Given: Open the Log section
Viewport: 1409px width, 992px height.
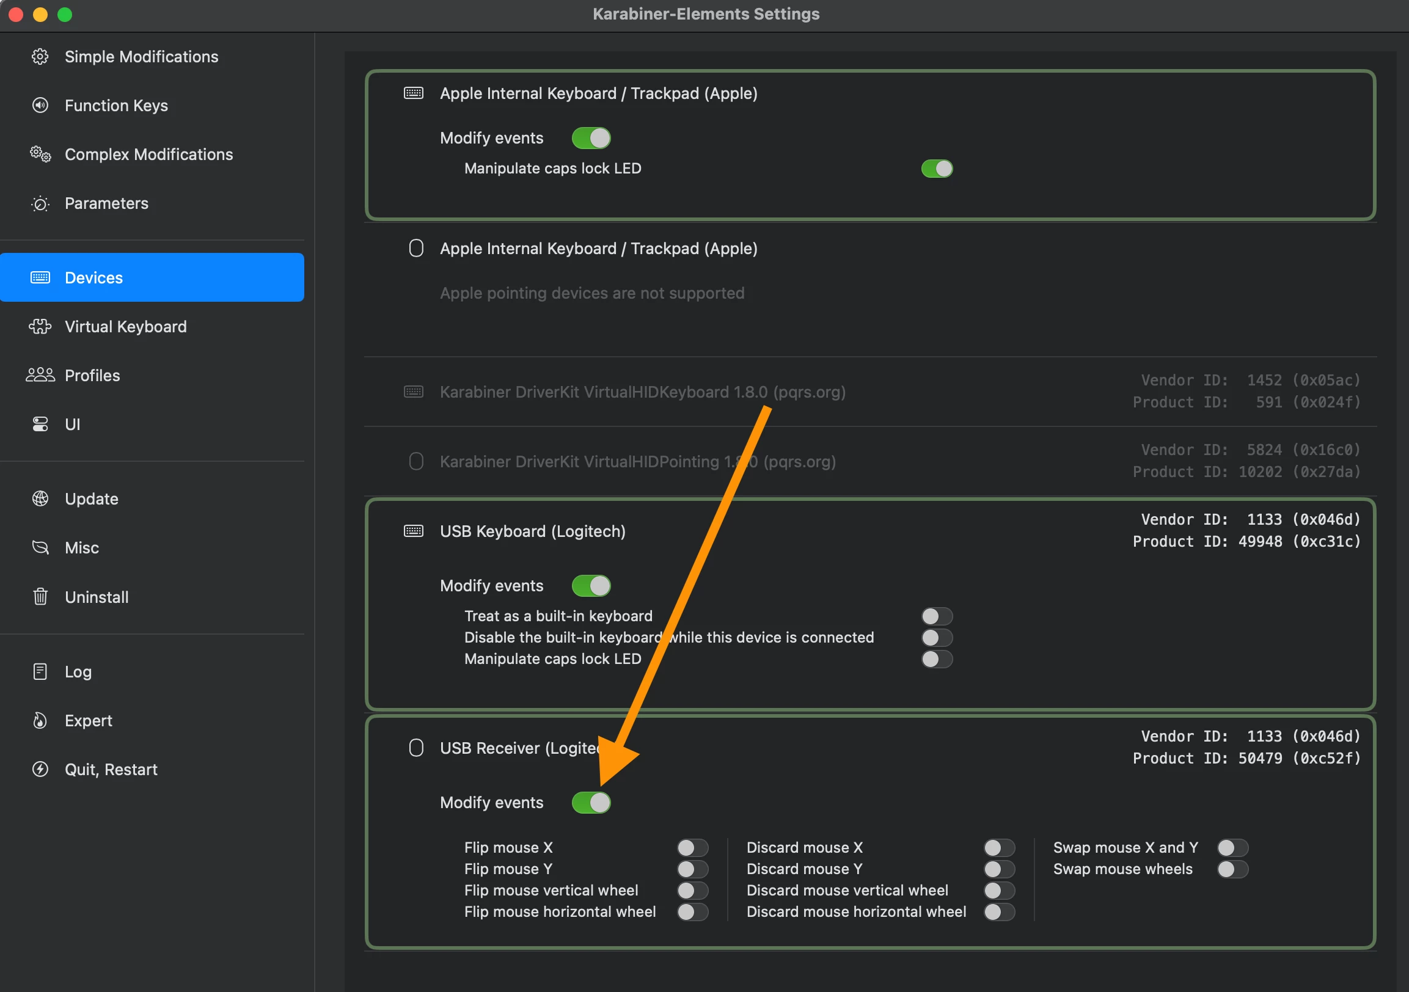Looking at the screenshot, I should [78, 671].
